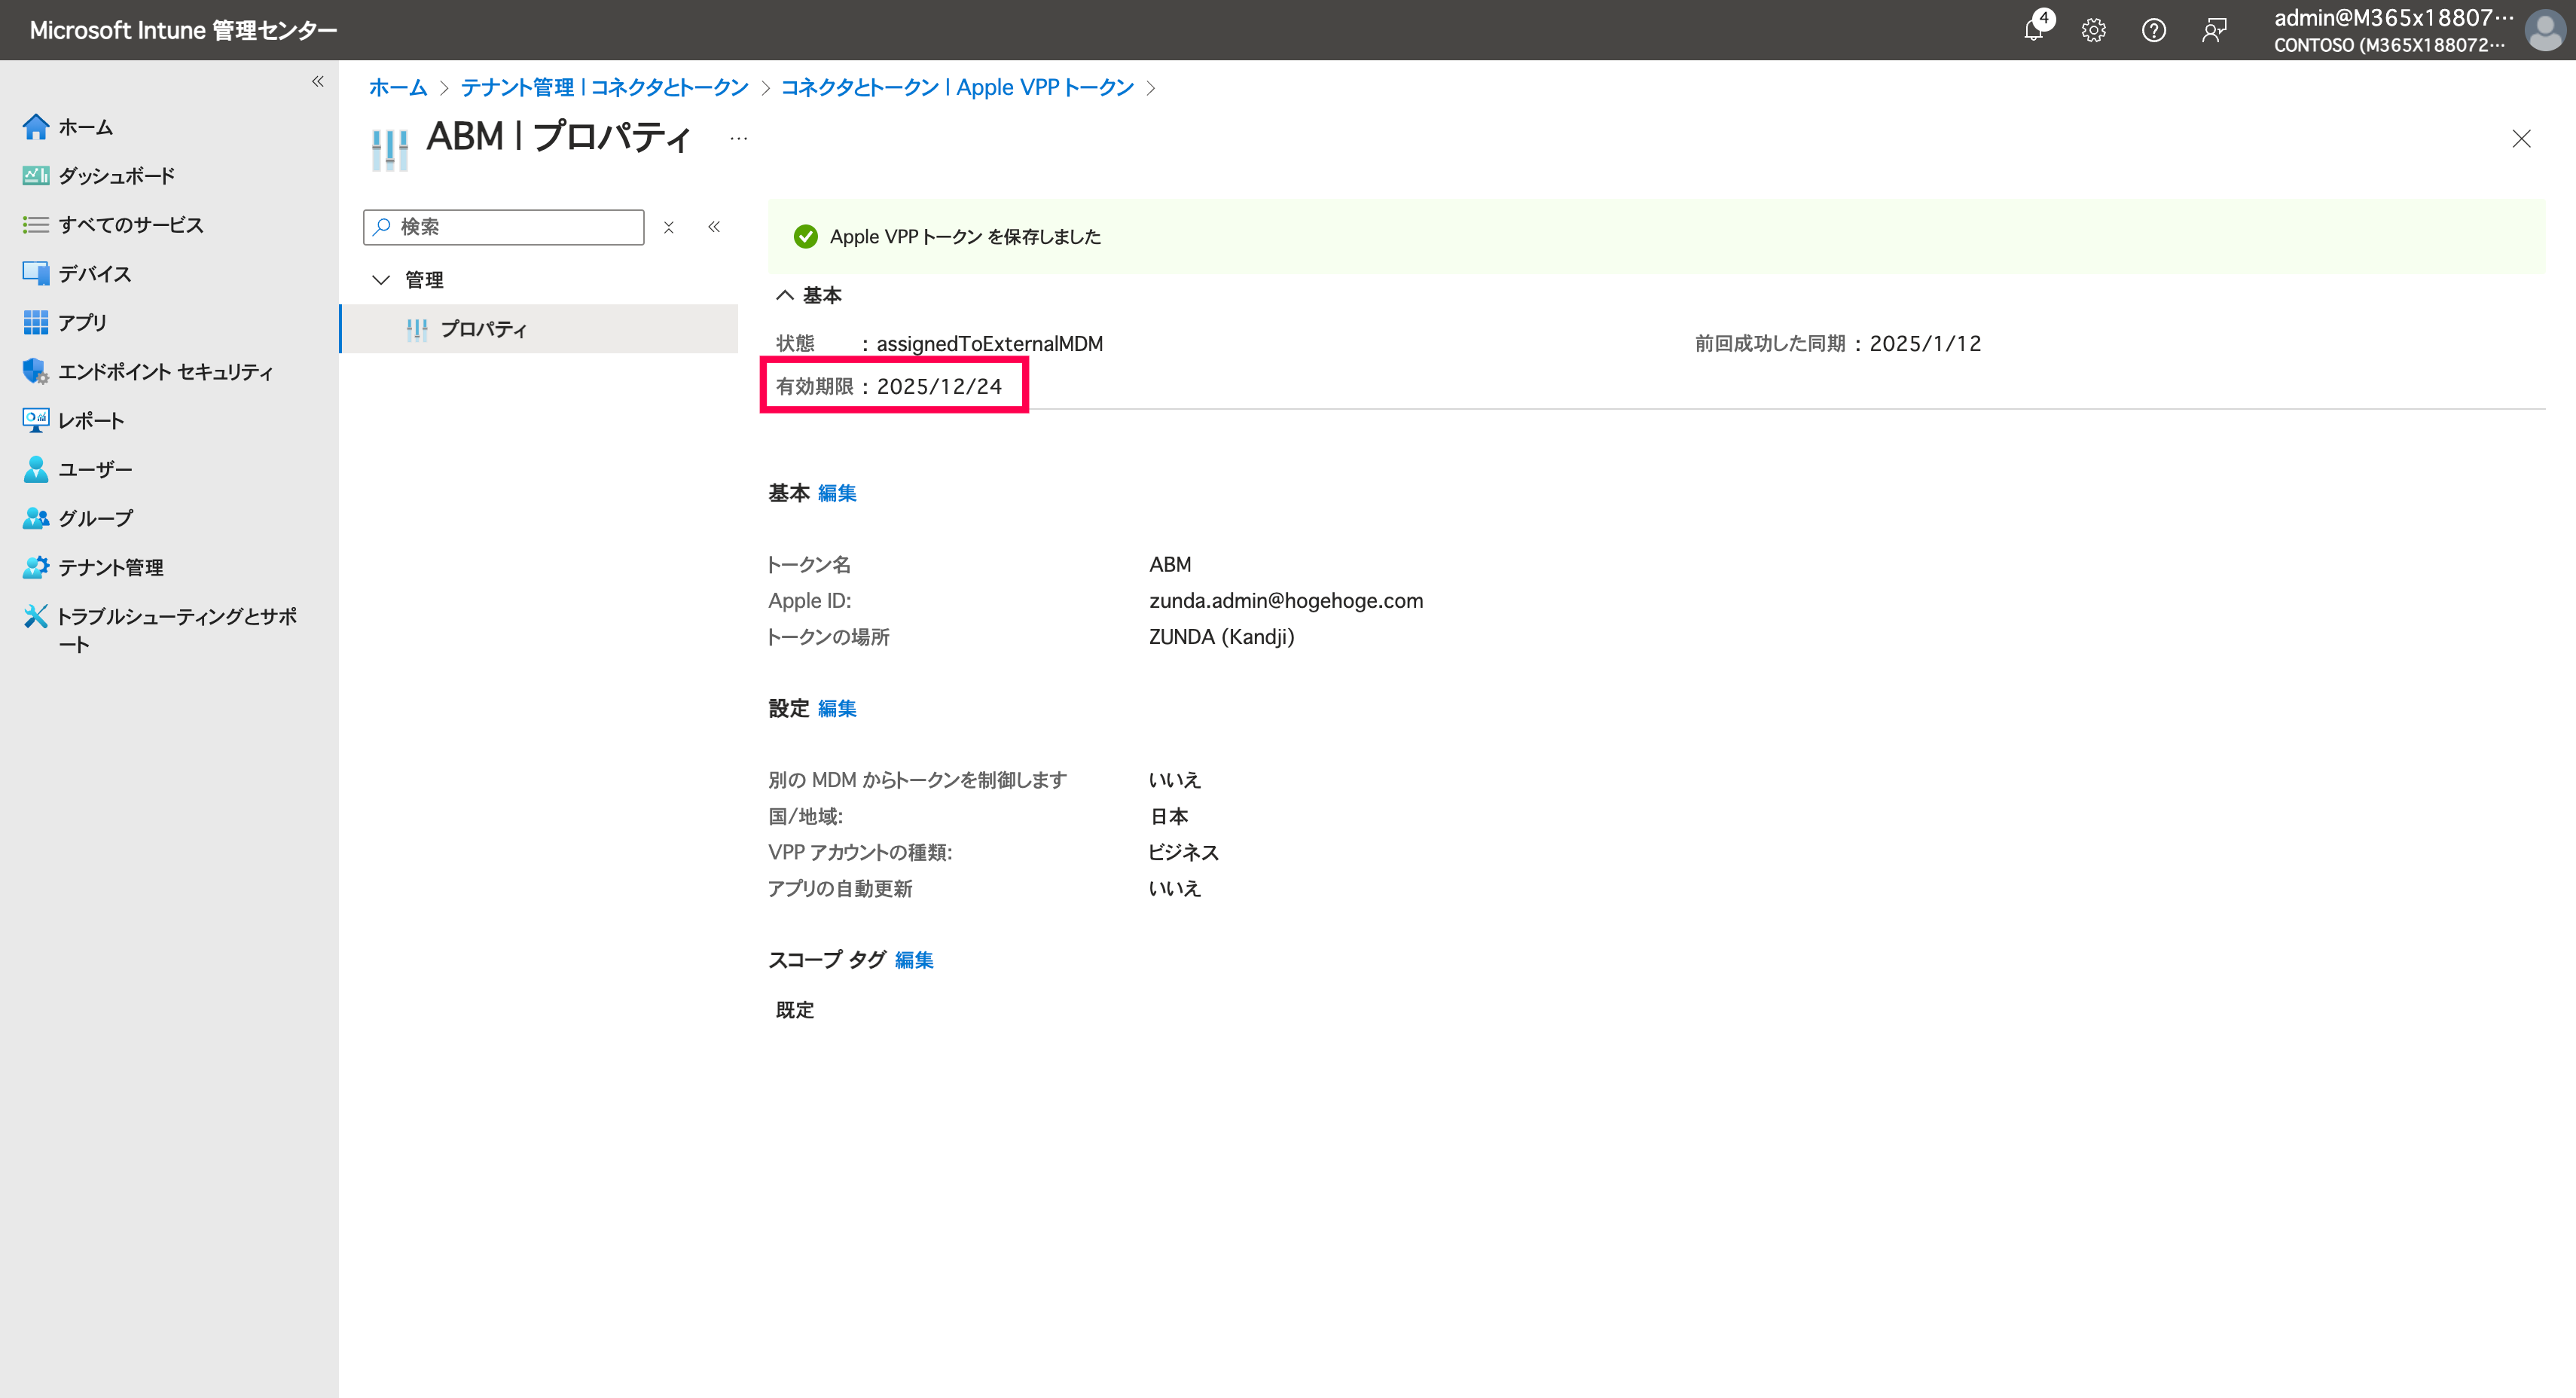Click the ビジネス account type value
The height and width of the screenshot is (1398, 2576).
pyautogui.click(x=1184, y=853)
